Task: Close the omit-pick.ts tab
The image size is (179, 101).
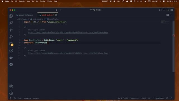Action: [x=56, y=15]
